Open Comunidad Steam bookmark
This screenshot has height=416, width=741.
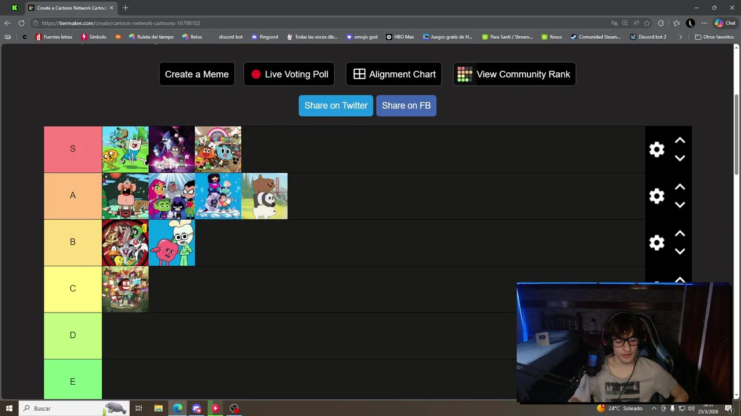pos(595,37)
